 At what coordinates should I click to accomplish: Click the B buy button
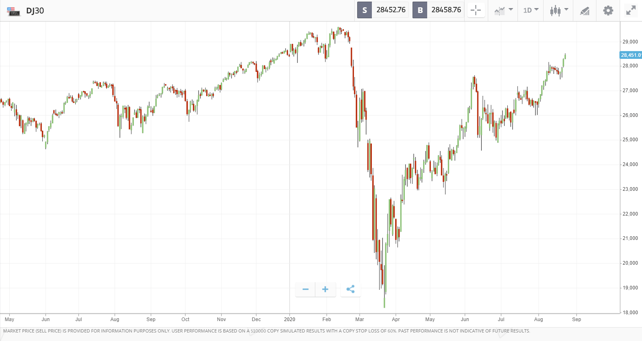pos(420,10)
